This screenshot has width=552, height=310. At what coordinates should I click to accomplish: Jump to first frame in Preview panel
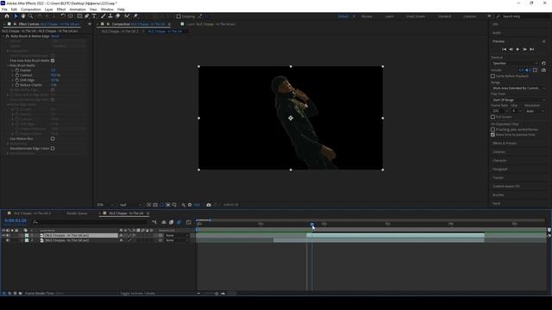pyautogui.click(x=504, y=50)
